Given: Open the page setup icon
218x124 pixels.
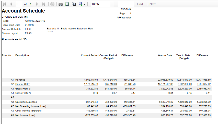Looking at the screenshot, I should (x=74, y=4).
